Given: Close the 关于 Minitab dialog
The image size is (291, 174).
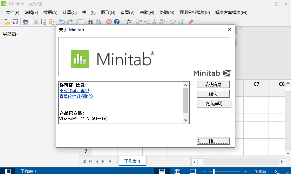Looking at the screenshot, I should (x=230, y=29).
